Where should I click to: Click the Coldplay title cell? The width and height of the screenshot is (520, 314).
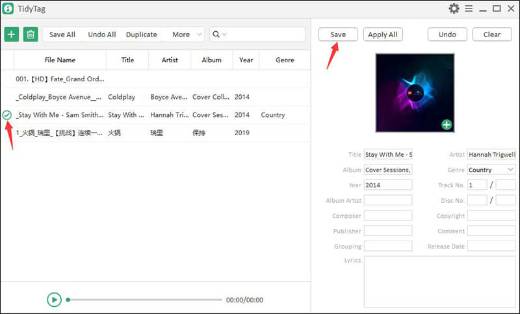[x=122, y=97]
